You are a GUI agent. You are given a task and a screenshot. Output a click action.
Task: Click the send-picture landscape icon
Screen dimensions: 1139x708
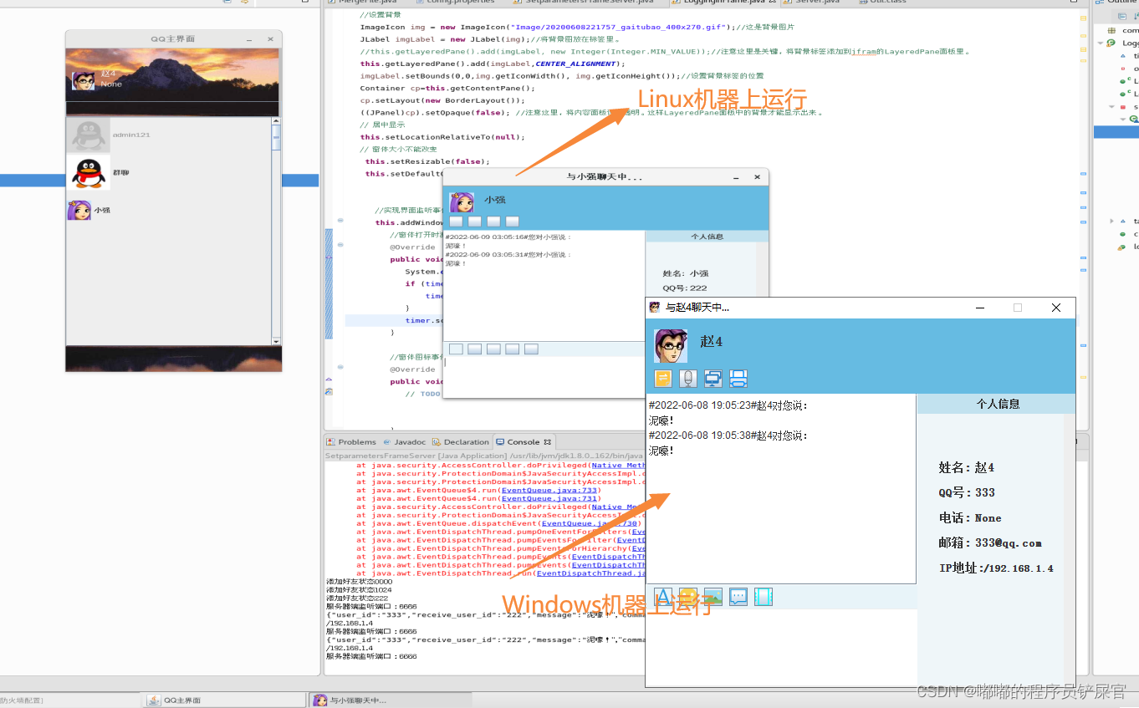(x=713, y=597)
